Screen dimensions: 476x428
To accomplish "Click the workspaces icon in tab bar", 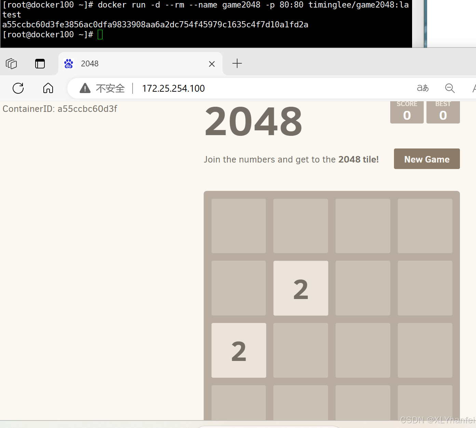I will (11, 64).
